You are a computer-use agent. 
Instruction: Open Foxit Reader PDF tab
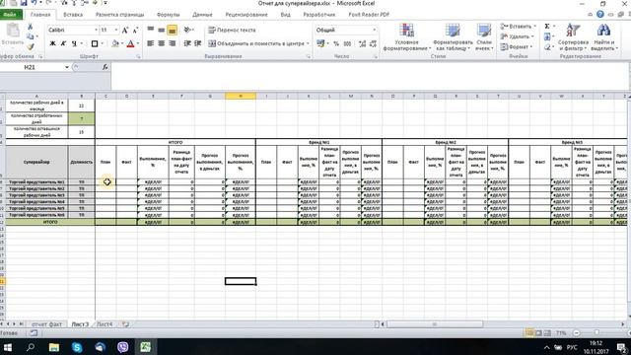click(369, 15)
